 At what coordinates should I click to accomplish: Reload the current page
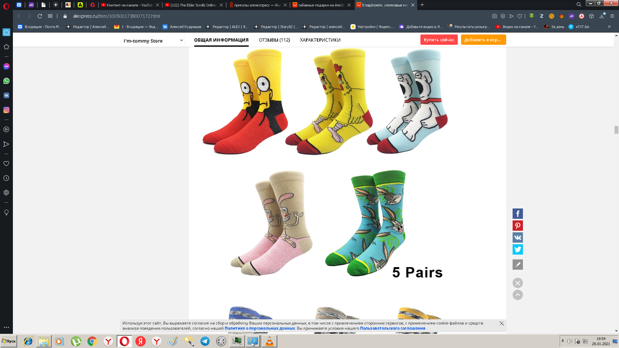(40, 16)
